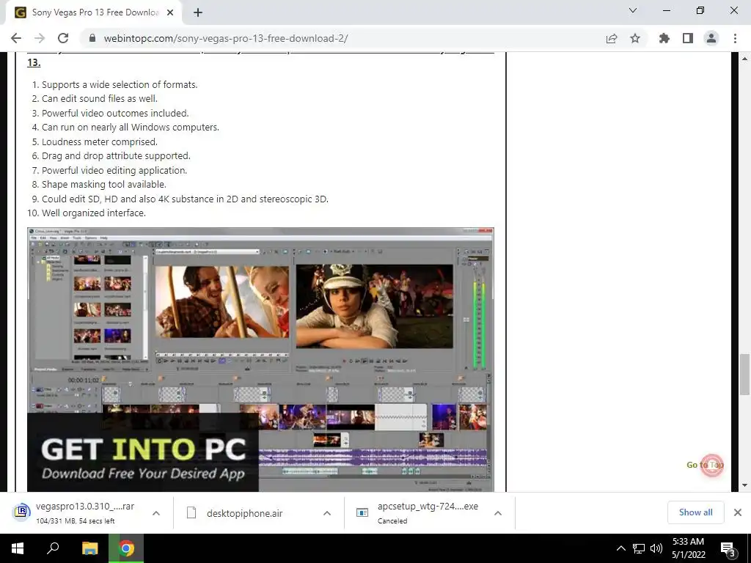Close the downloads bar
The height and width of the screenshot is (563, 751).
(x=738, y=512)
